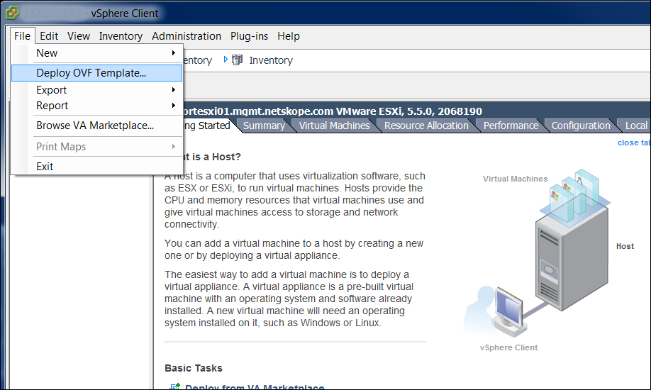Click the server host illustration
The width and height of the screenshot is (651, 390).
572,257
